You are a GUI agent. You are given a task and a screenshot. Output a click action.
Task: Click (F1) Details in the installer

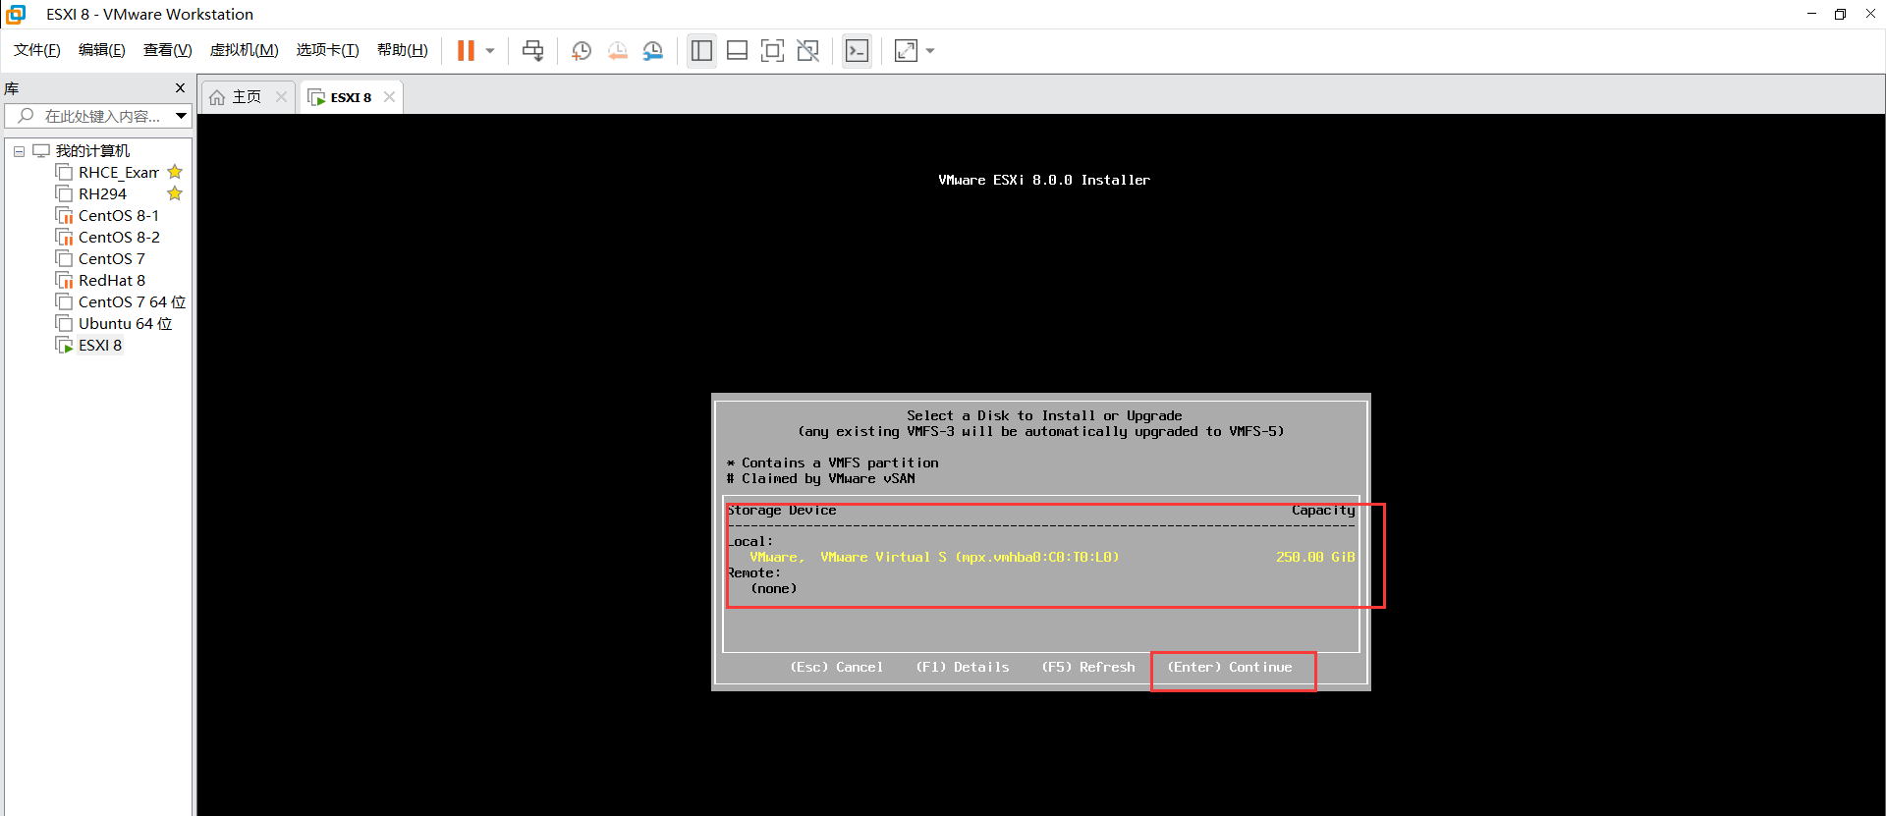(963, 667)
